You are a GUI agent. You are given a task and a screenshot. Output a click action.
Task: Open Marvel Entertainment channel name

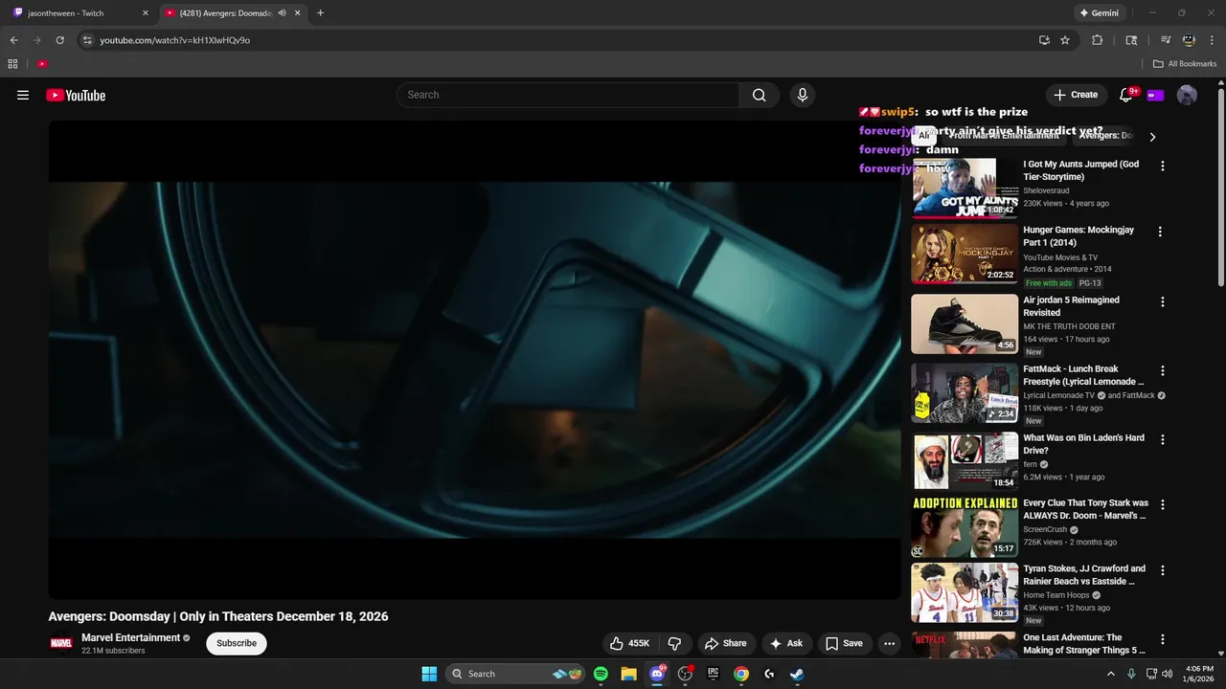click(x=130, y=637)
